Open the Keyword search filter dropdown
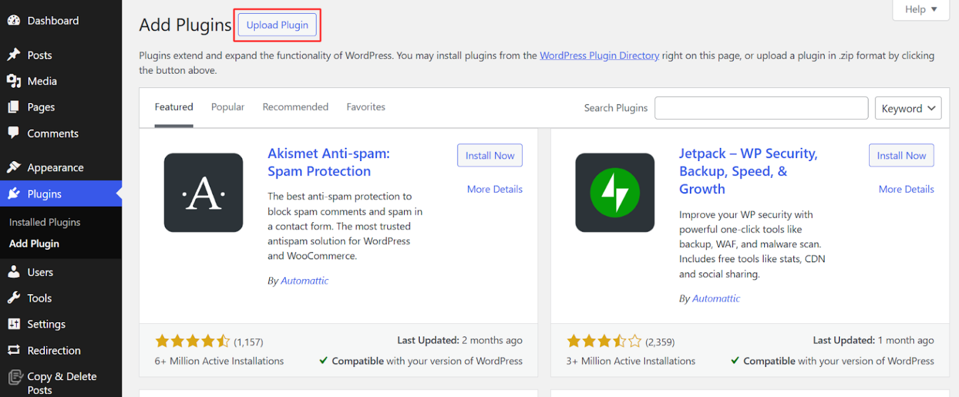Screen dimensions: 959x397 click(x=908, y=107)
